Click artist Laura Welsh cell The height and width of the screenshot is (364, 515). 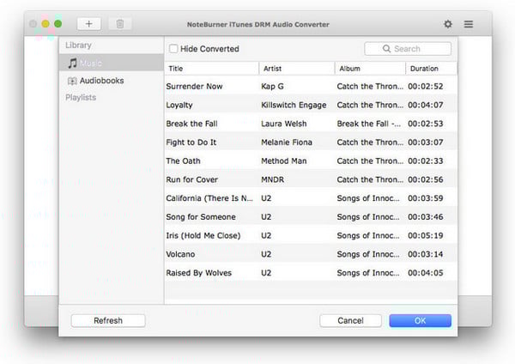tap(284, 124)
